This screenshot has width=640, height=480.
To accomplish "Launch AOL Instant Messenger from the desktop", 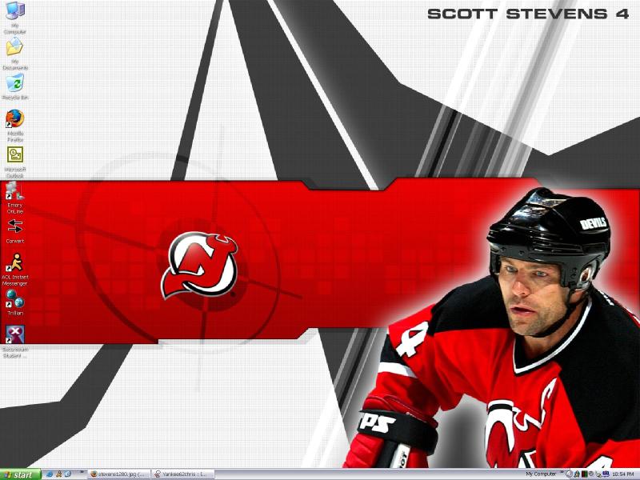I will pos(15,262).
